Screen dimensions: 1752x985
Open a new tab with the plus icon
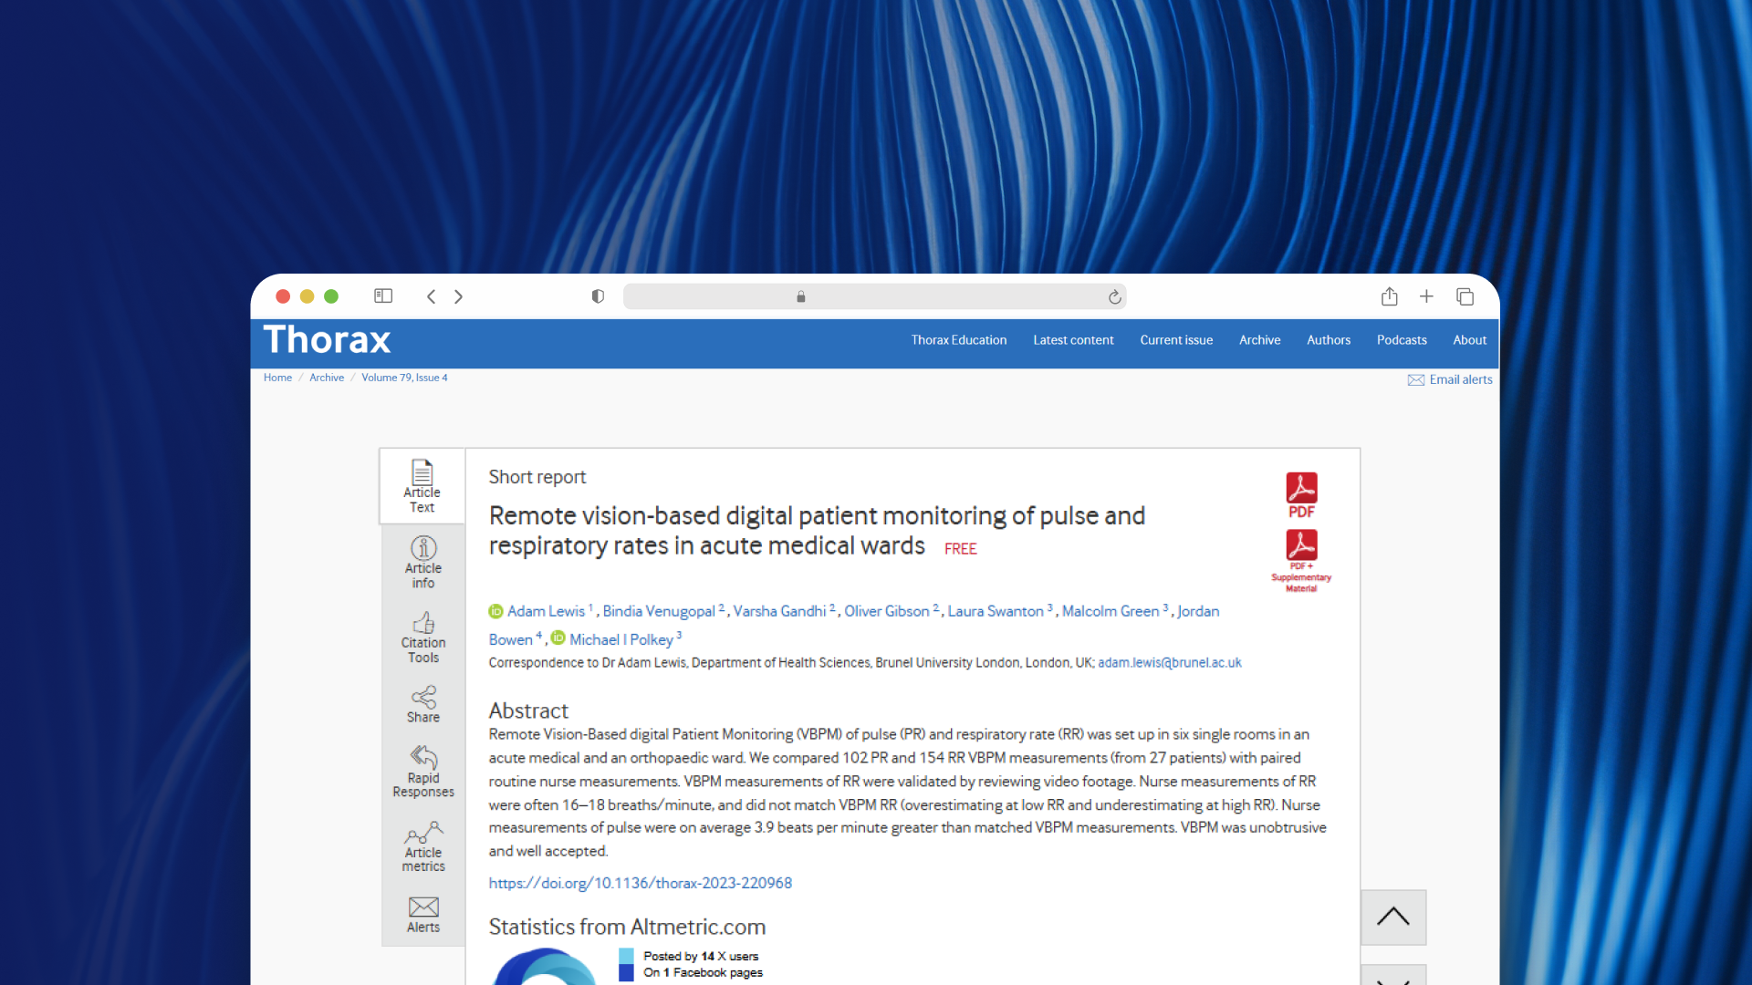tap(1426, 296)
